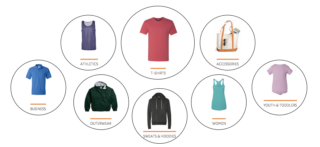320x147 pixels.
Task: Visit the BUSINESS category label
Action: point(38,109)
